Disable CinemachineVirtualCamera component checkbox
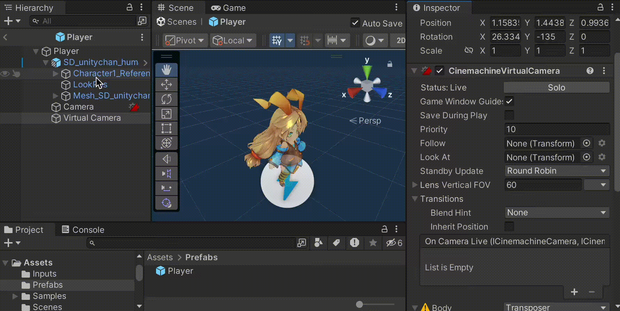 coord(440,71)
